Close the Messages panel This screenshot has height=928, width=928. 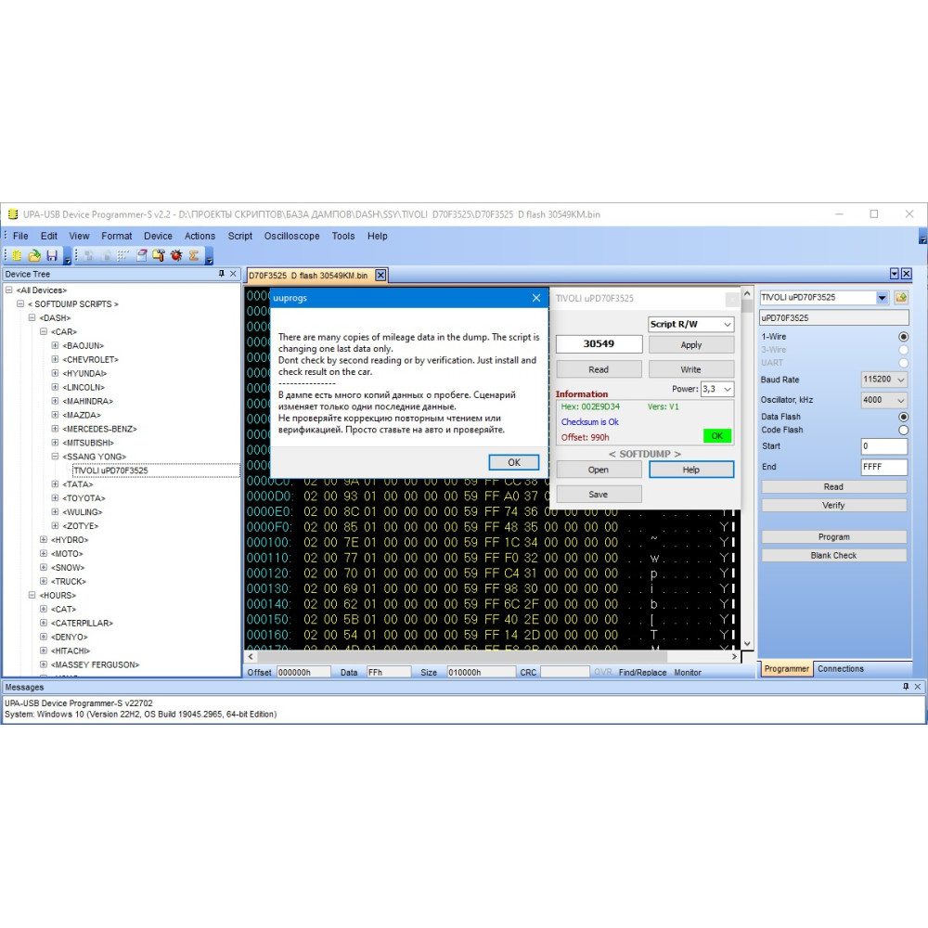coord(918,687)
